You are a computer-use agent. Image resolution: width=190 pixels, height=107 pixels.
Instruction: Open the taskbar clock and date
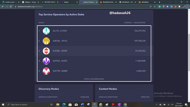tap(179, 104)
